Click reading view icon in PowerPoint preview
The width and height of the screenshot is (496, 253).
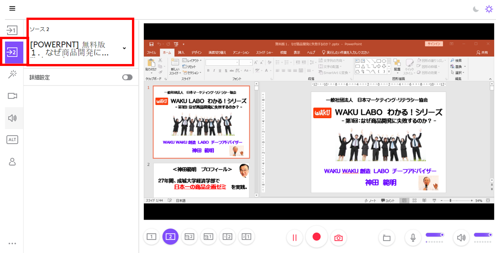pos(424,200)
